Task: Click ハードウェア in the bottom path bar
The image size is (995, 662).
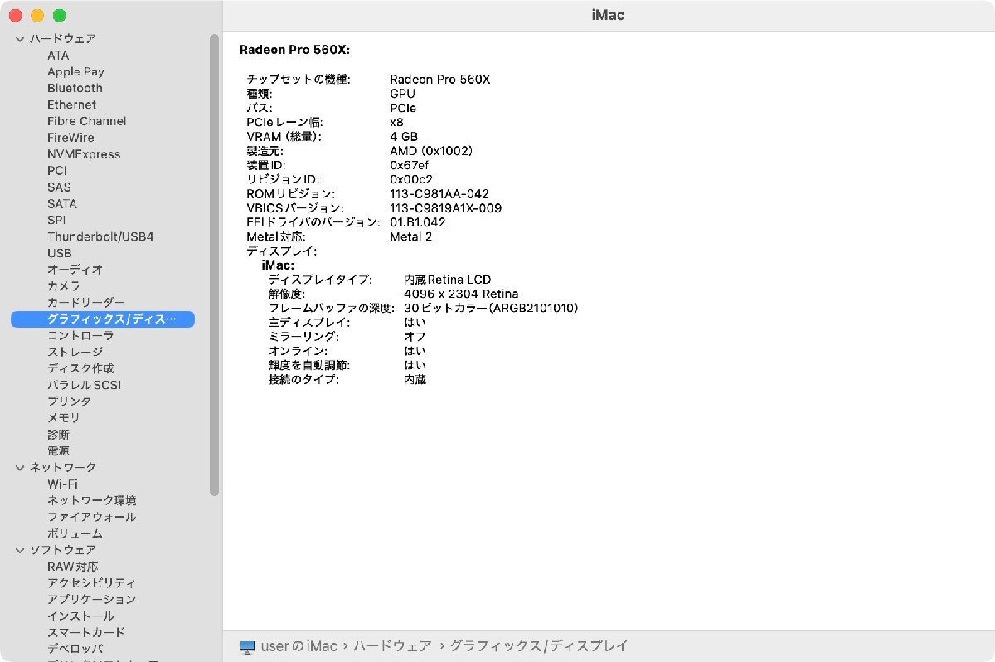Action: (393, 646)
